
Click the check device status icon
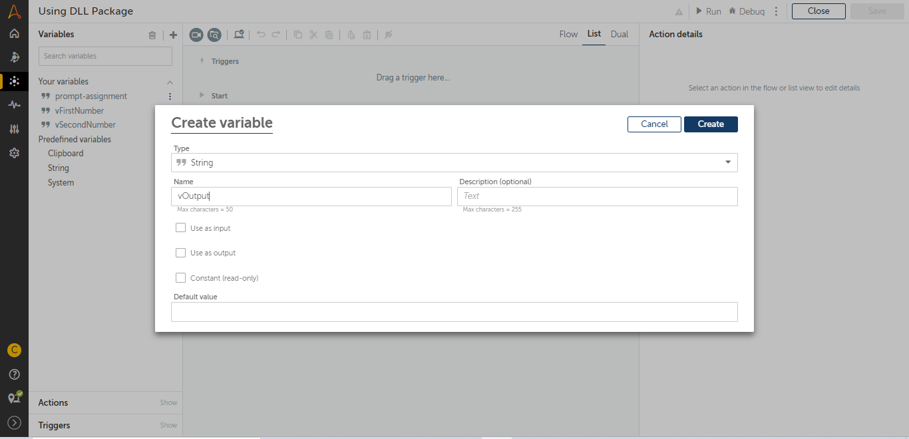(x=239, y=35)
